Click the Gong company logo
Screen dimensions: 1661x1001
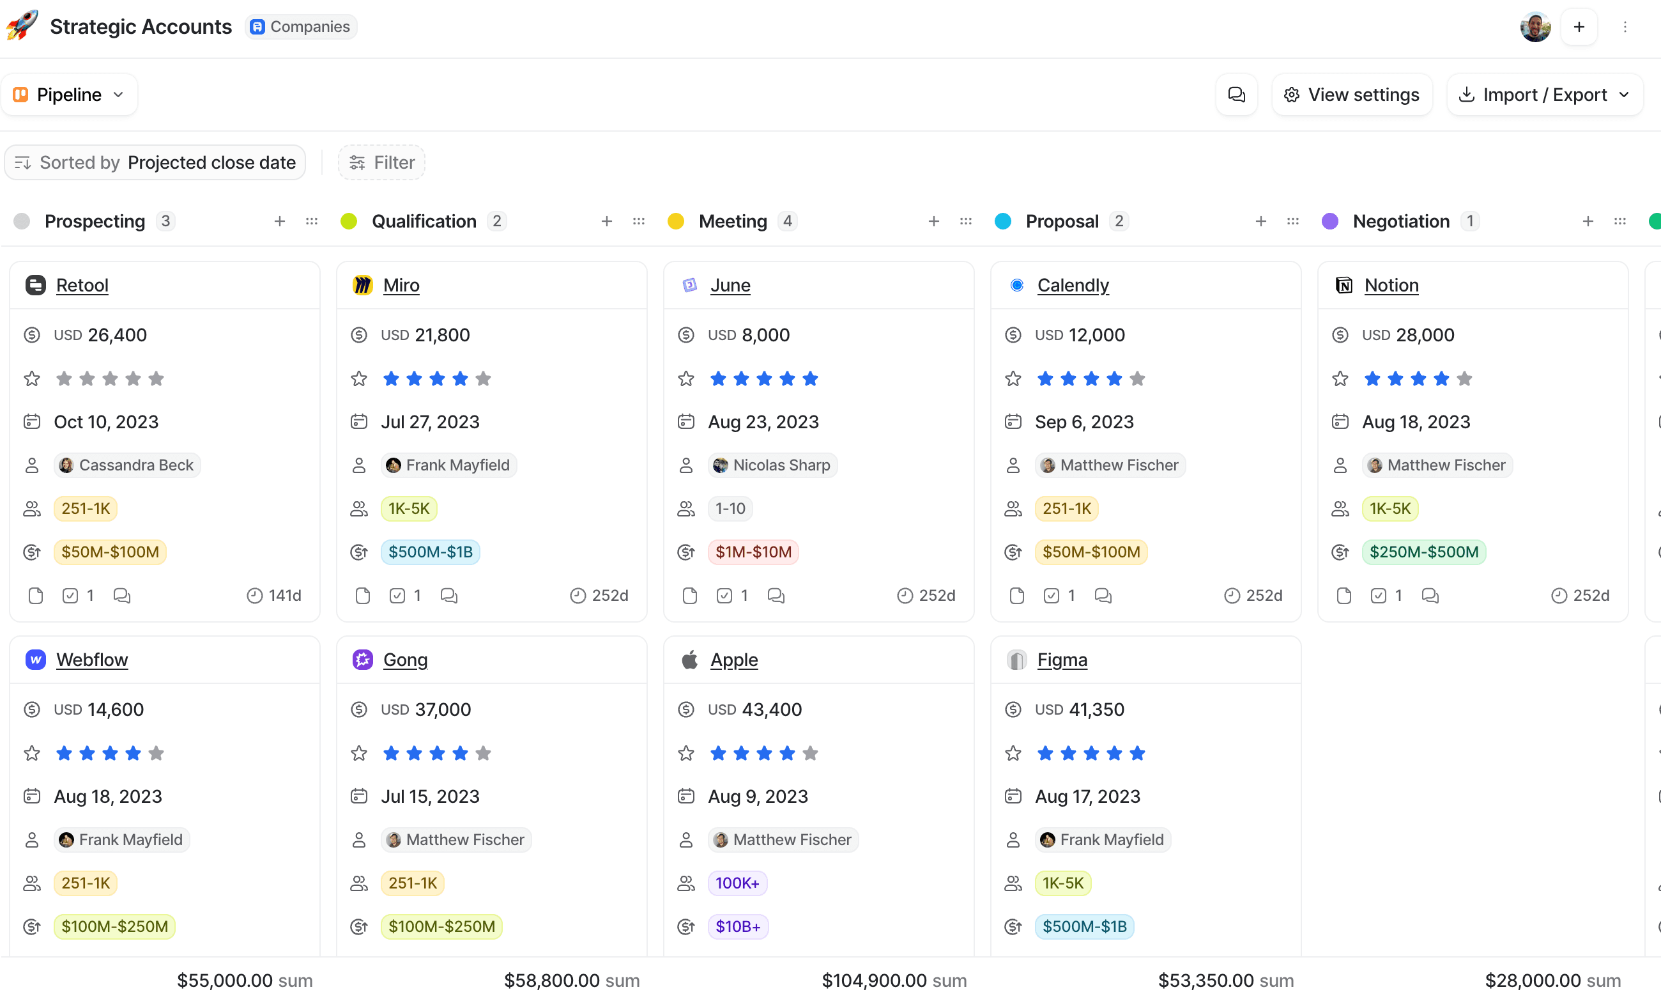(363, 660)
